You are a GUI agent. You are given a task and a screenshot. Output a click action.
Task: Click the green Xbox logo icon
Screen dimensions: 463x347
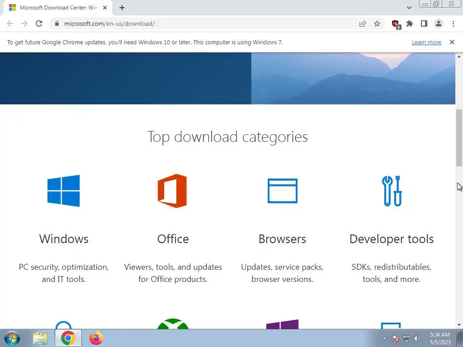[x=173, y=324]
